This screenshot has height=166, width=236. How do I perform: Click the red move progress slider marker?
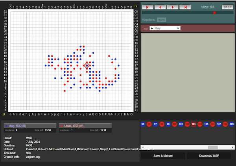[214, 13]
